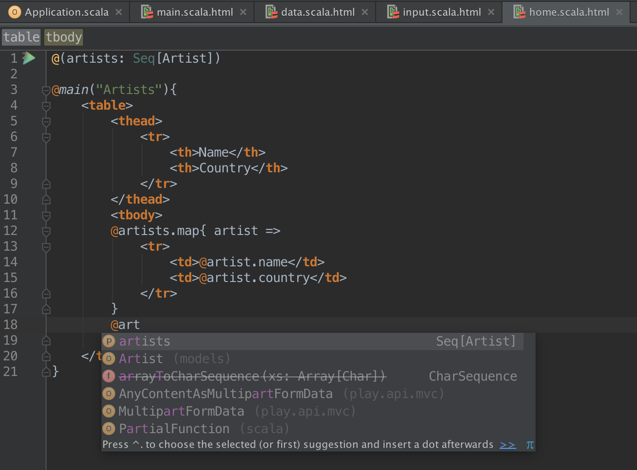Image resolution: width=637 pixels, height=470 pixels.
Task: Select the 'table' breadcrumb
Action: point(22,37)
